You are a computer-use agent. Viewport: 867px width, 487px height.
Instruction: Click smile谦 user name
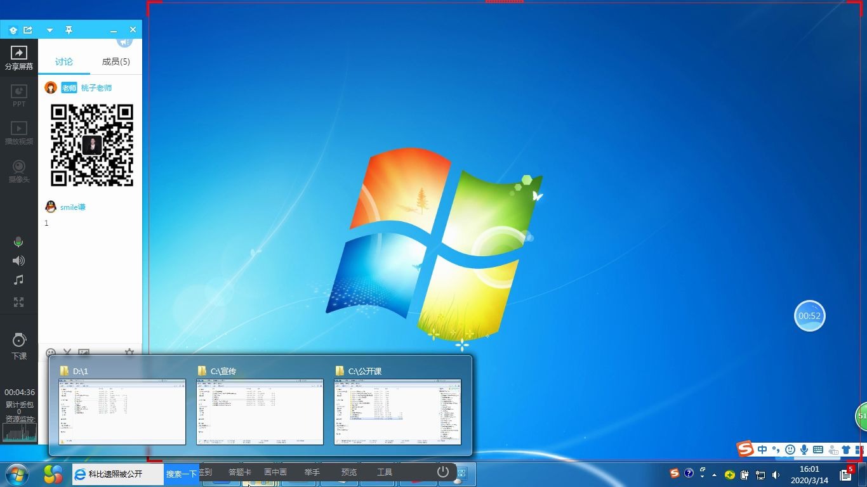coord(73,207)
